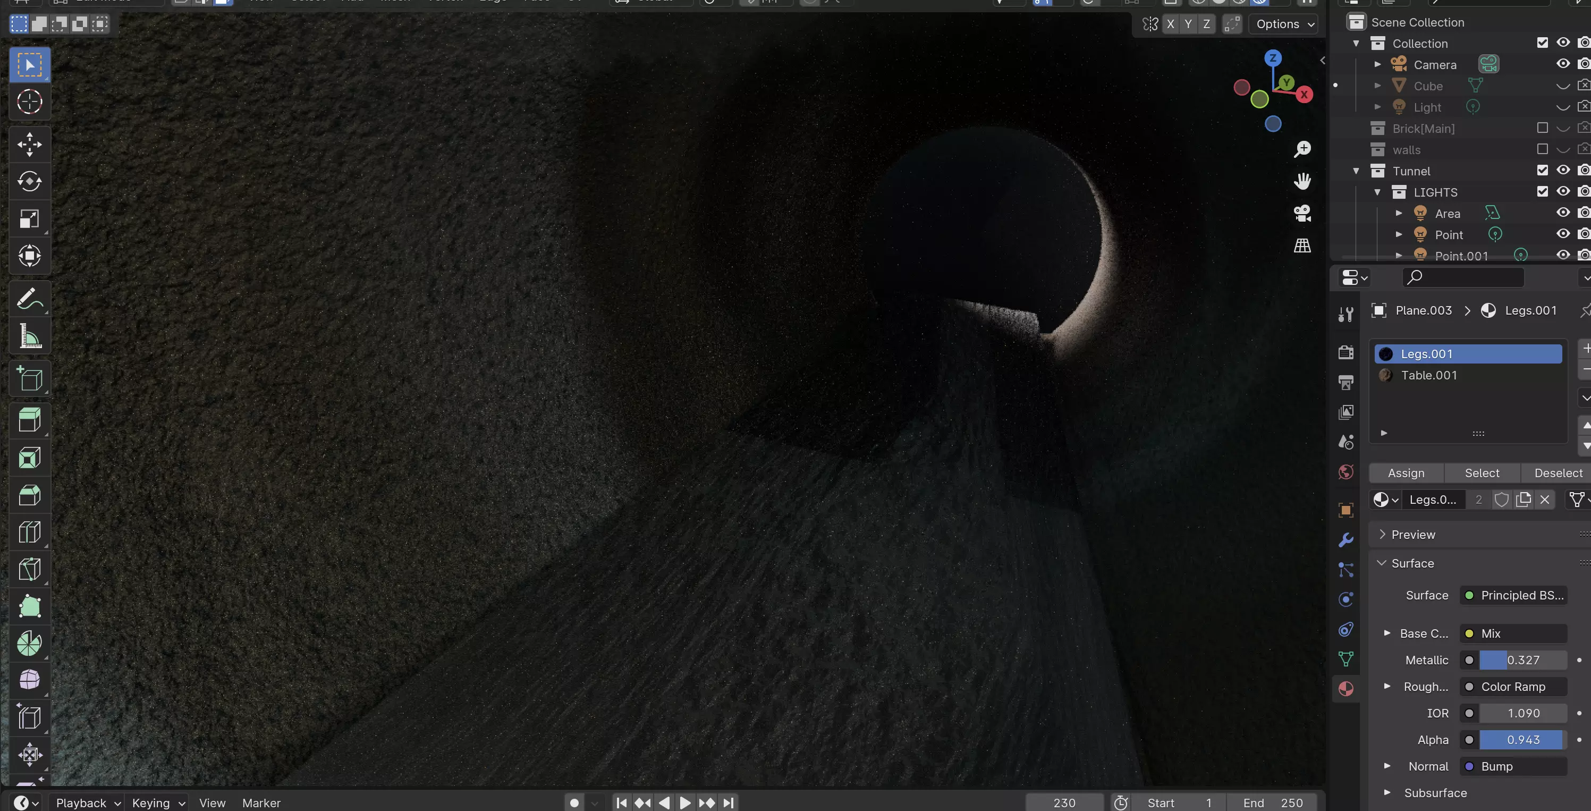The image size is (1591, 811).
Task: Expand the Camera object
Action: [1377, 64]
